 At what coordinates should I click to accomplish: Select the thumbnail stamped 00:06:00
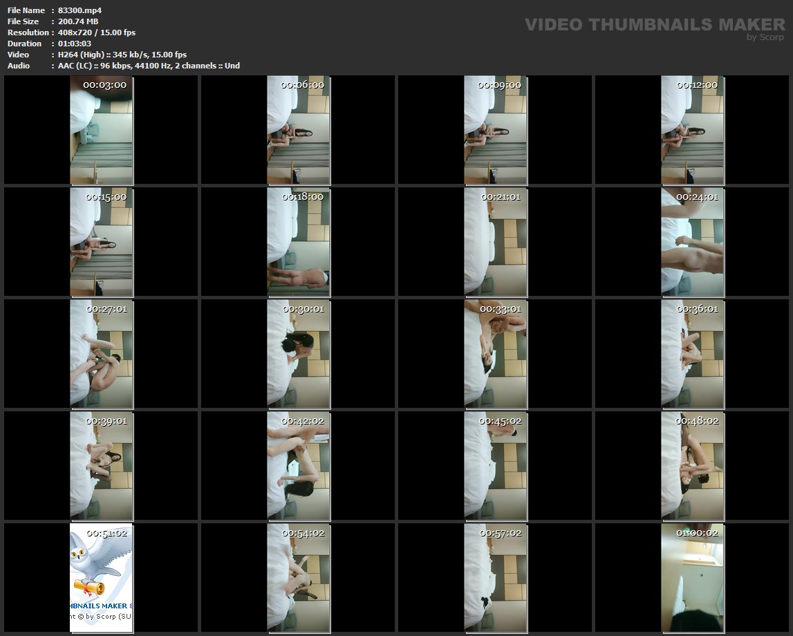pyautogui.click(x=299, y=130)
